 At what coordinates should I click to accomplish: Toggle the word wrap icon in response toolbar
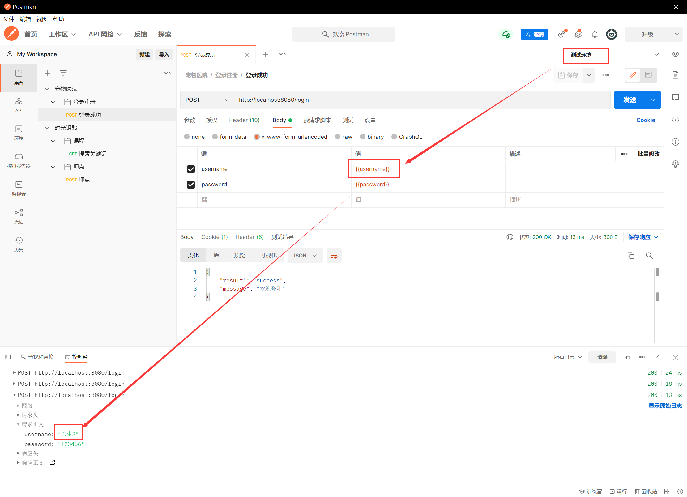334,256
